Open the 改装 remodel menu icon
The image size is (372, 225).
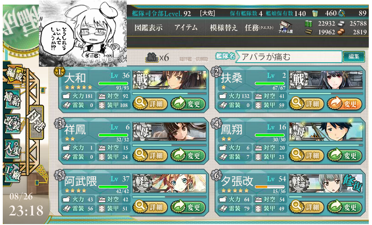coord(12,123)
